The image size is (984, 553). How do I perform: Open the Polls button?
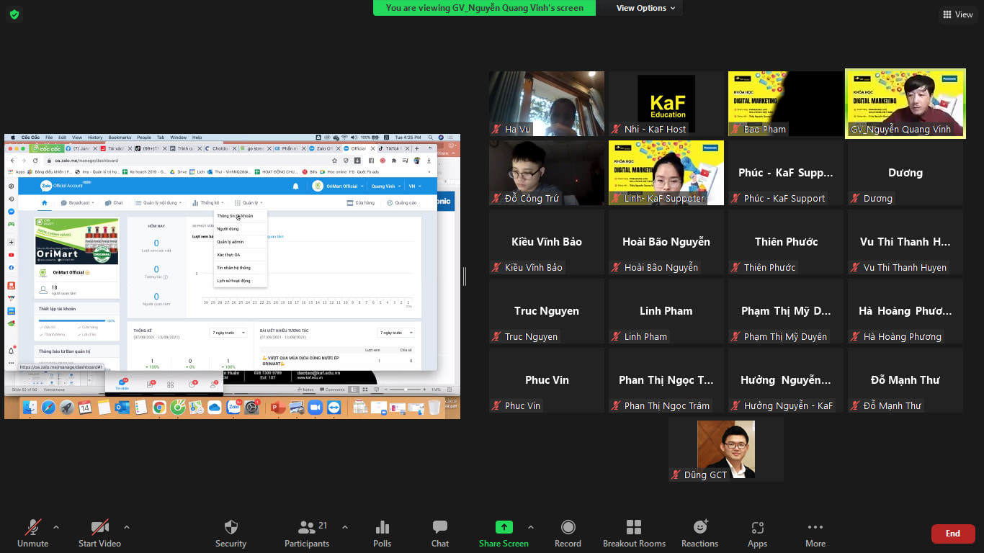[x=383, y=534]
